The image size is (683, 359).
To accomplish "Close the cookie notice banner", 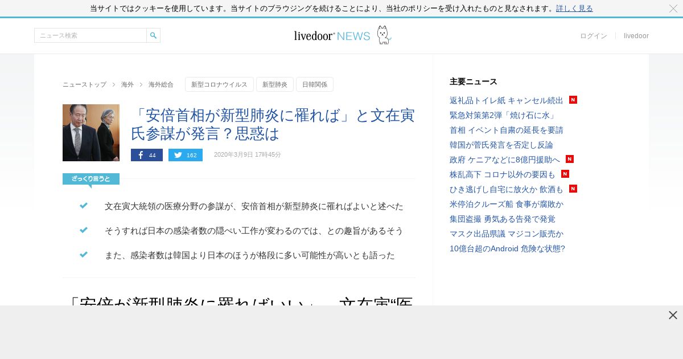I will 673,9.
